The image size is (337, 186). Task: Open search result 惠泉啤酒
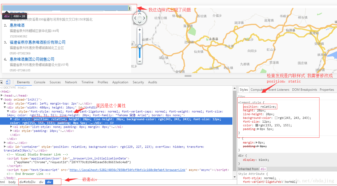[17, 25]
